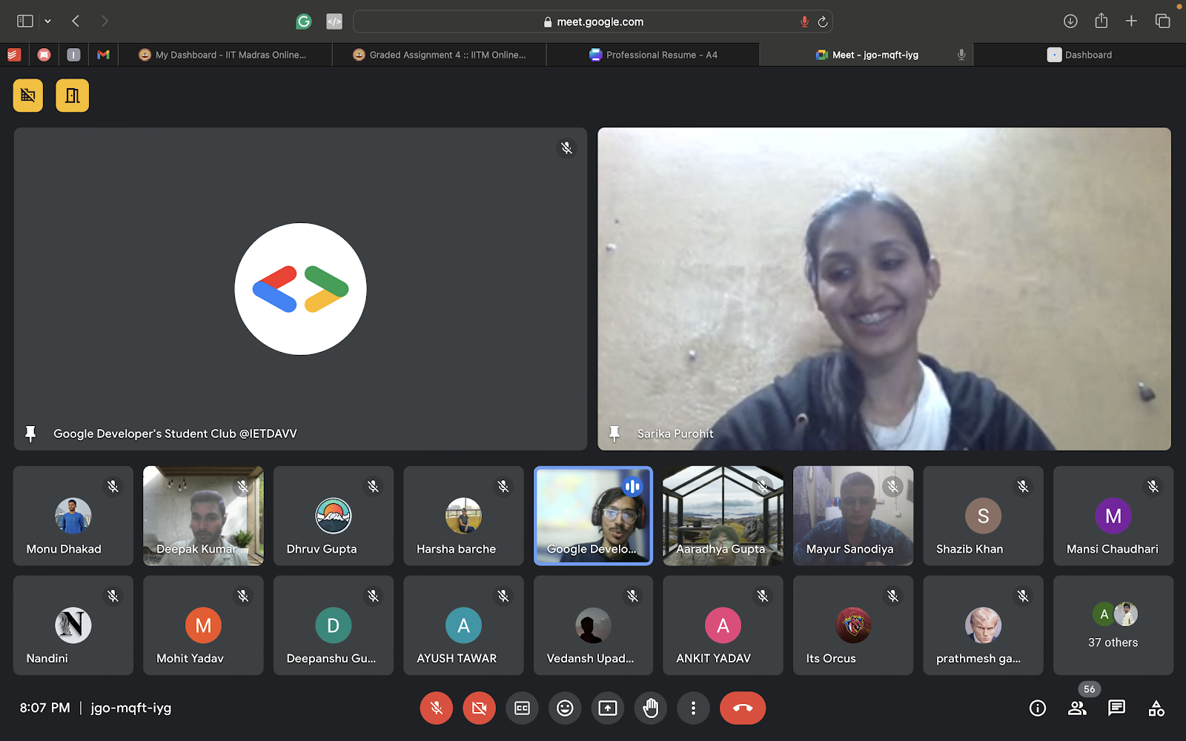
Task: Click the muted mic icon on Monu Dhakad
Action: click(113, 486)
